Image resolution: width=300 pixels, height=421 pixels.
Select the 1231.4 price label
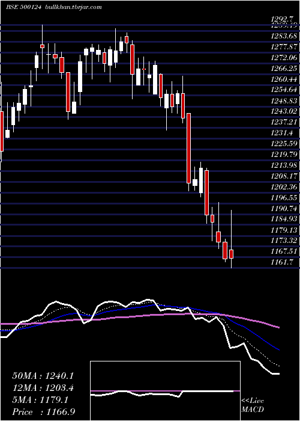pyautogui.click(x=282, y=133)
